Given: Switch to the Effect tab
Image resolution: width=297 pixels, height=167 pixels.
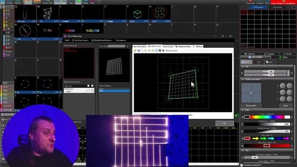Looking at the screenshot, I should click(284, 57).
